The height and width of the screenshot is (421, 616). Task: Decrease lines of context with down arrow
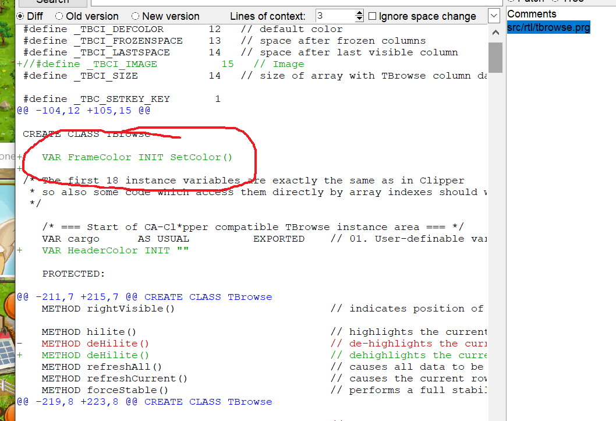pyautogui.click(x=359, y=19)
